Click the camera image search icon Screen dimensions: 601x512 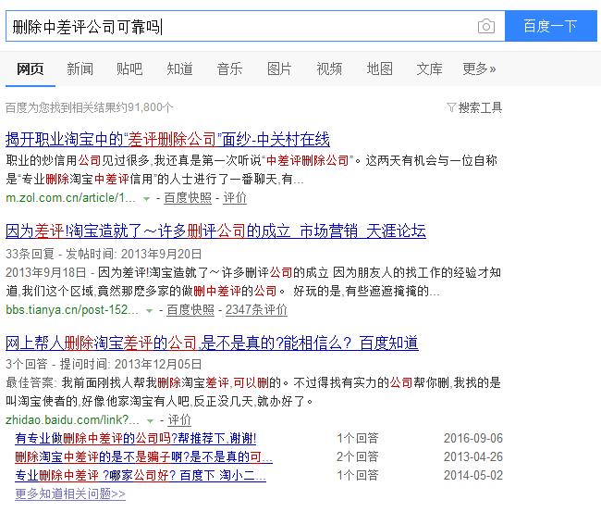(x=485, y=27)
